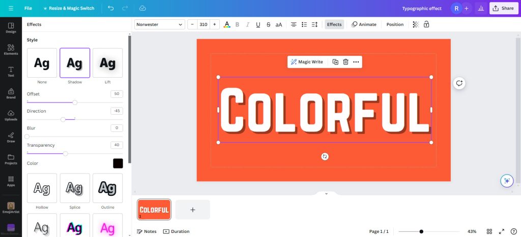Click the text color icon
Image resolution: width=521 pixels, height=237 pixels.
[227, 24]
